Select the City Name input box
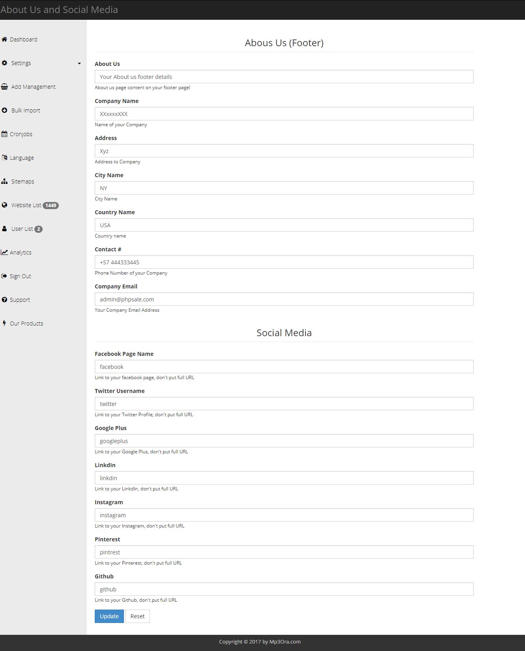The height and width of the screenshot is (651, 525). click(284, 188)
